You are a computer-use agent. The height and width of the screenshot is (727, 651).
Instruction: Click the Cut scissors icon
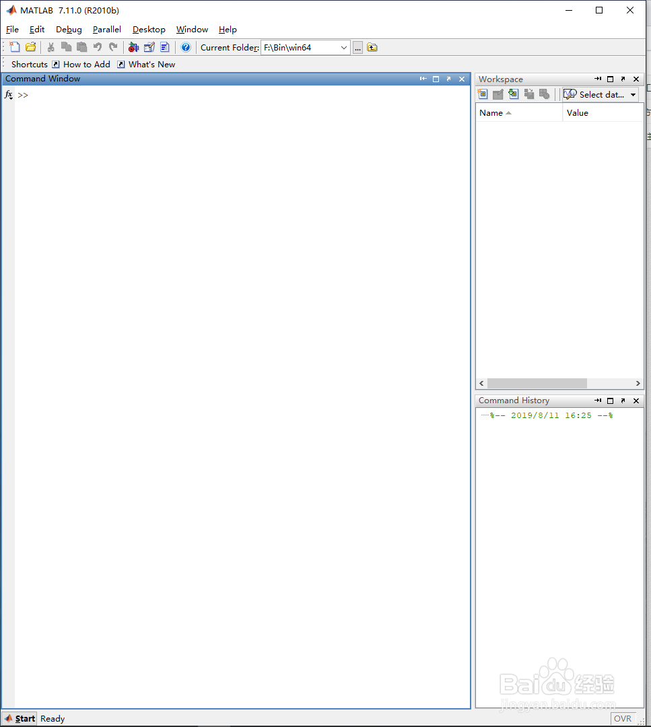pyautogui.click(x=51, y=47)
